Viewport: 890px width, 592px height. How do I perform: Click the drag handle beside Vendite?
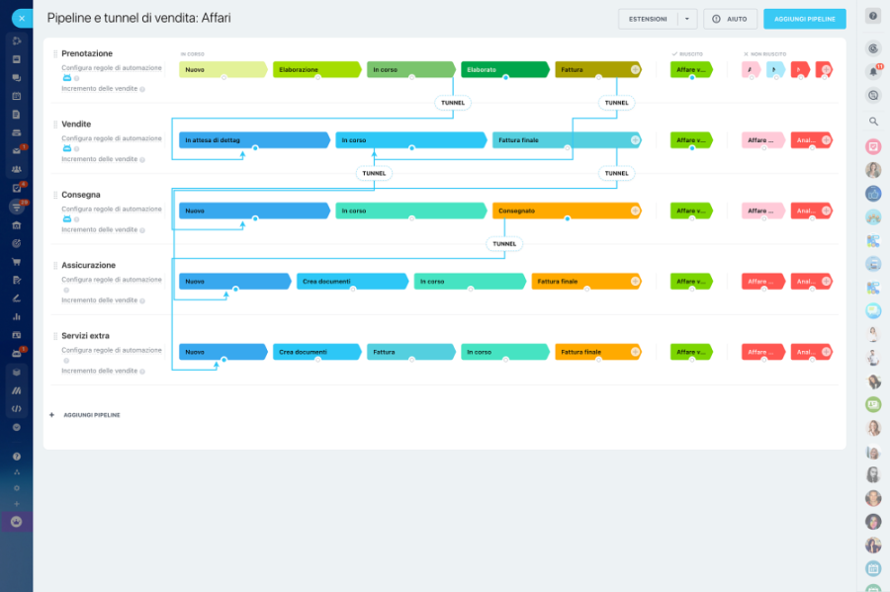[55, 125]
